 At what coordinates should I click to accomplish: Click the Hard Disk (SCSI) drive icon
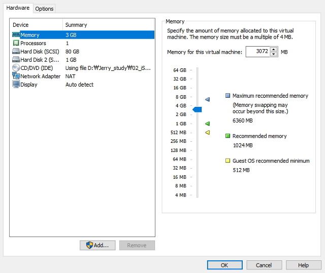pos(16,51)
